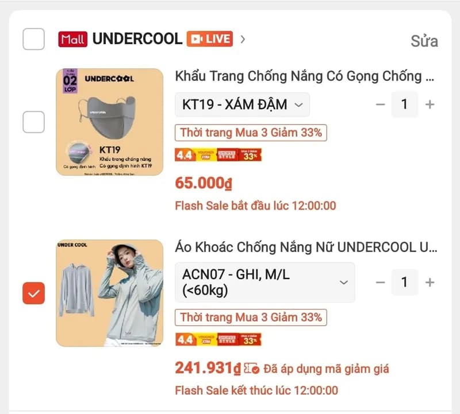The height and width of the screenshot is (414, 460).
Task: Open the Khẩu Trang Chống Nắng product title
Action: pos(305,76)
